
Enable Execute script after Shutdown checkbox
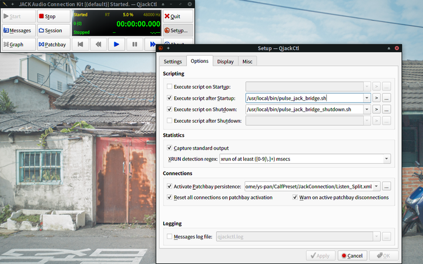pyautogui.click(x=169, y=120)
